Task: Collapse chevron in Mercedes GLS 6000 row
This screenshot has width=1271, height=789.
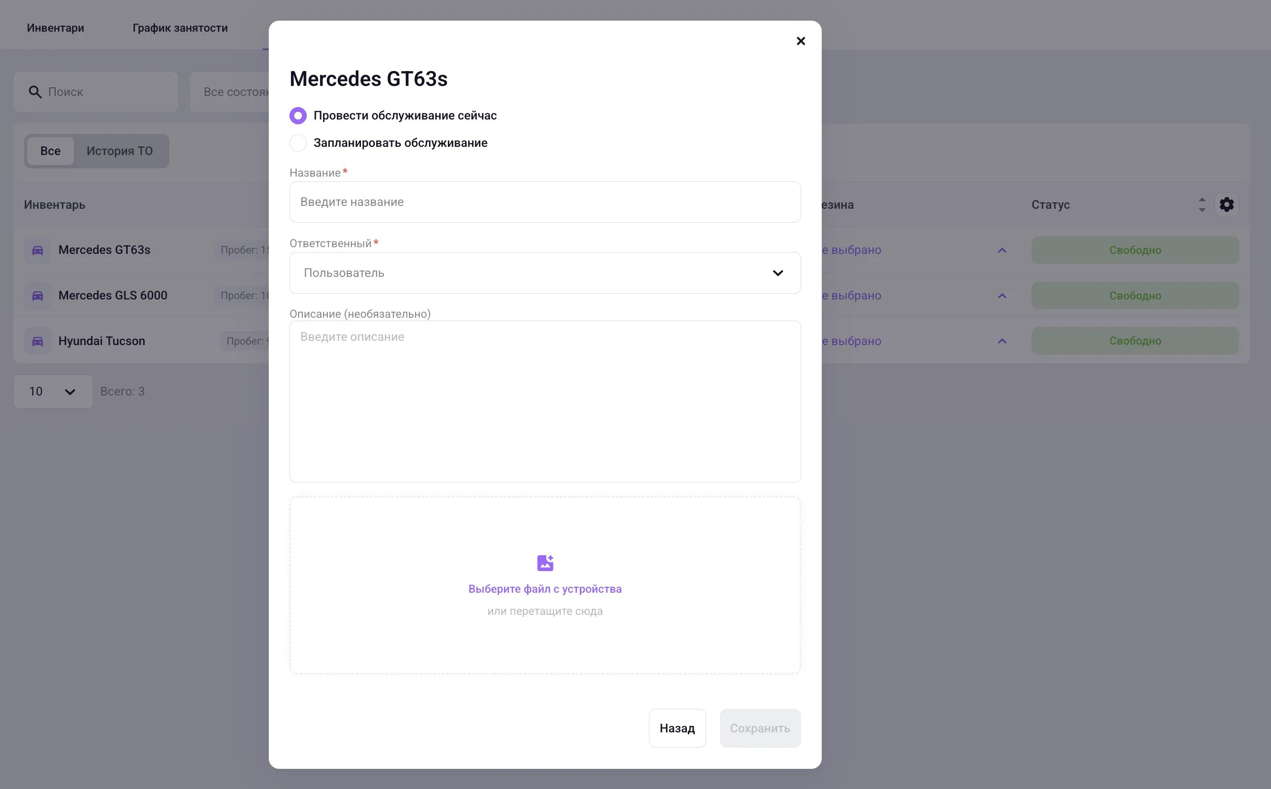Action: tap(1002, 295)
